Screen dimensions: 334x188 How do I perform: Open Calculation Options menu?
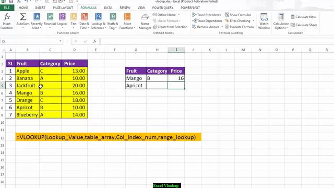tap(281, 21)
